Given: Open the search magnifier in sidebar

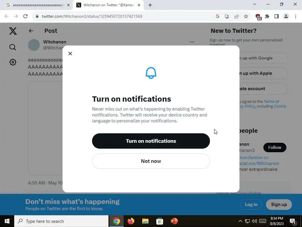Looking at the screenshot, I should tap(13, 47).
